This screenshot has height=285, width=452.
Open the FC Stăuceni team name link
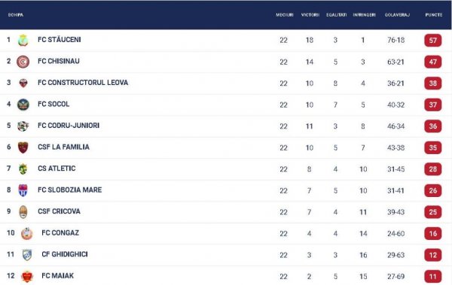point(60,39)
